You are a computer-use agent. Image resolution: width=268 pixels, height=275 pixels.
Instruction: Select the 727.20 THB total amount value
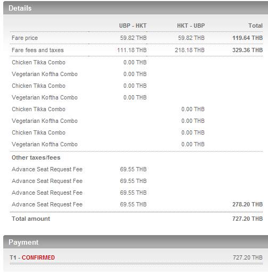pyautogui.click(x=247, y=219)
